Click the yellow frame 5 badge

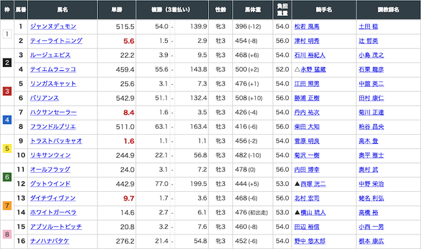[x=7, y=148]
